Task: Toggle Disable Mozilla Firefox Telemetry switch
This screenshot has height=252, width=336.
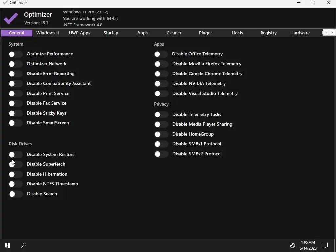Action: [161, 64]
